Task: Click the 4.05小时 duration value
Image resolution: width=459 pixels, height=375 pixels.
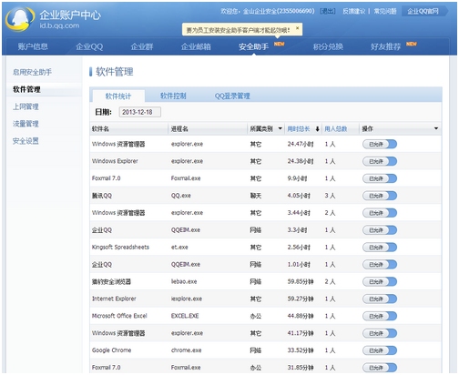Action: pyautogui.click(x=299, y=196)
